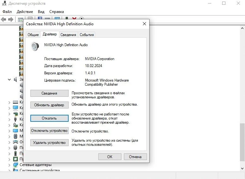Click the Удалить устройство button
245x179 pixels.
pos(49,143)
